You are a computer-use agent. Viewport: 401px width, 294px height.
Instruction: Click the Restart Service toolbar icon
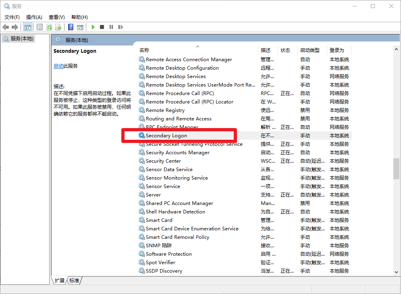pyautogui.click(x=121, y=27)
